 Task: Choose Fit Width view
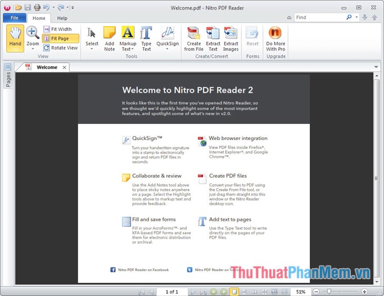pyautogui.click(x=58, y=29)
